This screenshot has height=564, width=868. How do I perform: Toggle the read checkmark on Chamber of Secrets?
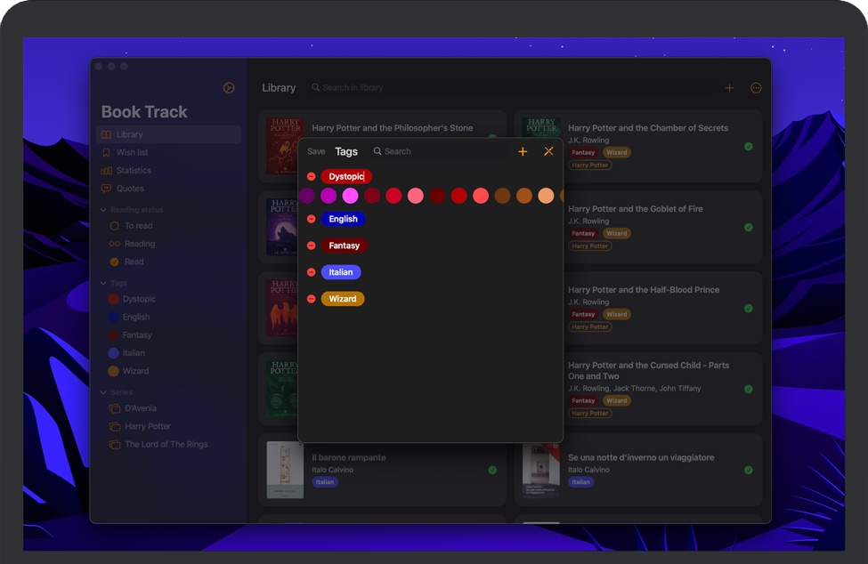click(748, 147)
